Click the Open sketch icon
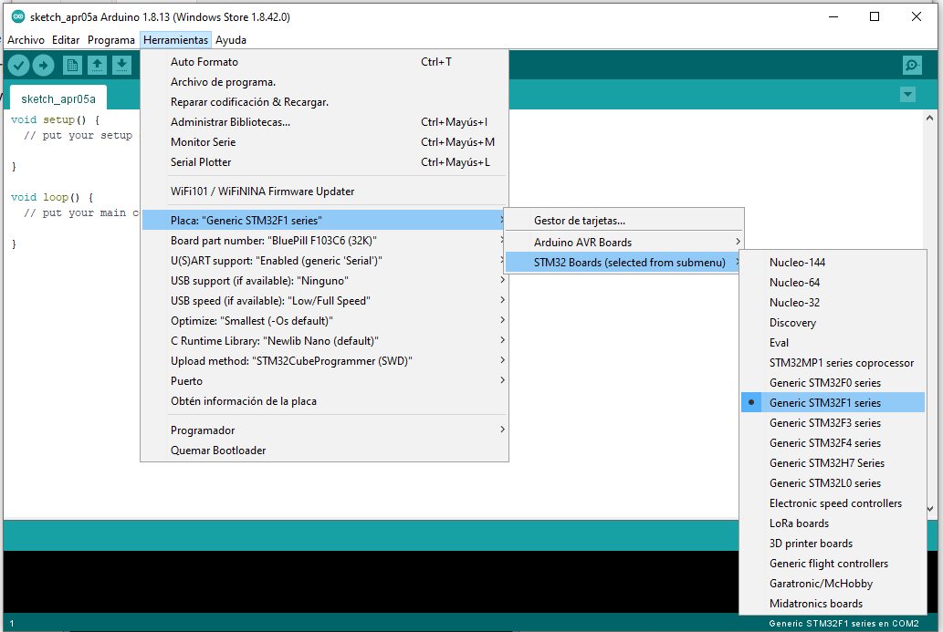The height and width of the screenshot is (632, 943). (97, 65)
